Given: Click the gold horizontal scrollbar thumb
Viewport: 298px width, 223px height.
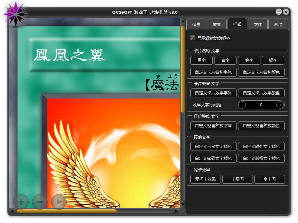Looking at the screenshot, I should click(x=67, y=211).
